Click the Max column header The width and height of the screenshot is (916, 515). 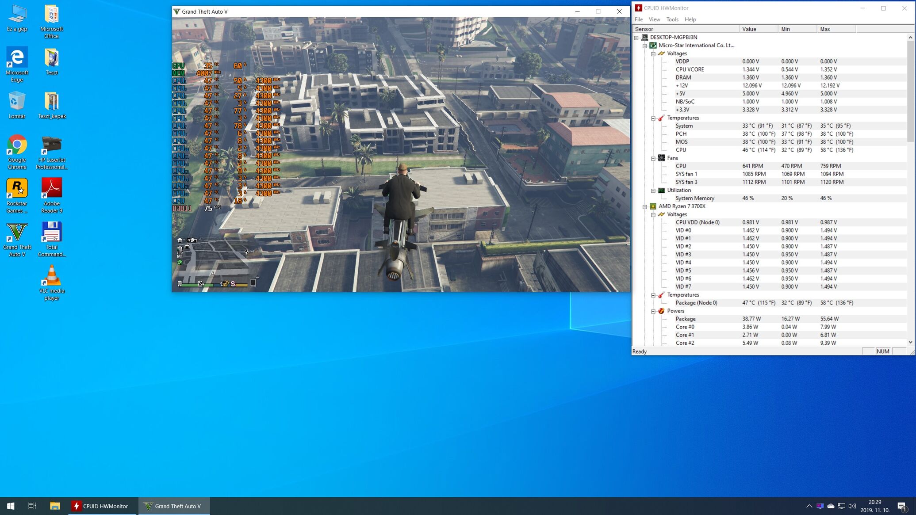(836, 29)
